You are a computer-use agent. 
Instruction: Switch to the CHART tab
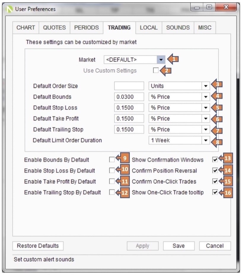pos(26,28)
